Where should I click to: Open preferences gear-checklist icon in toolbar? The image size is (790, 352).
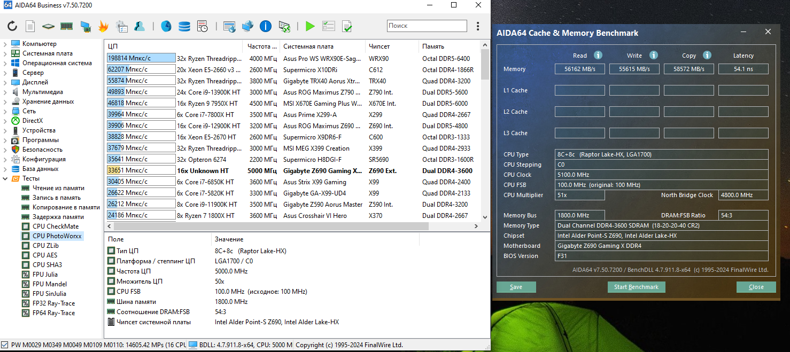122,26
